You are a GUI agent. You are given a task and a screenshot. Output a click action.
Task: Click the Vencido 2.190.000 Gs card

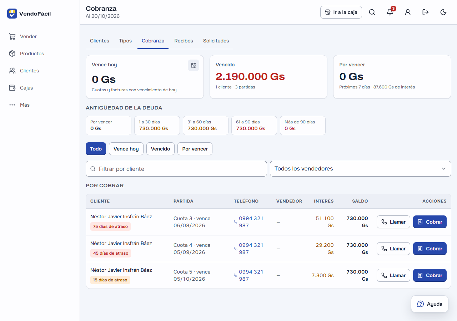tap(268, 77)
